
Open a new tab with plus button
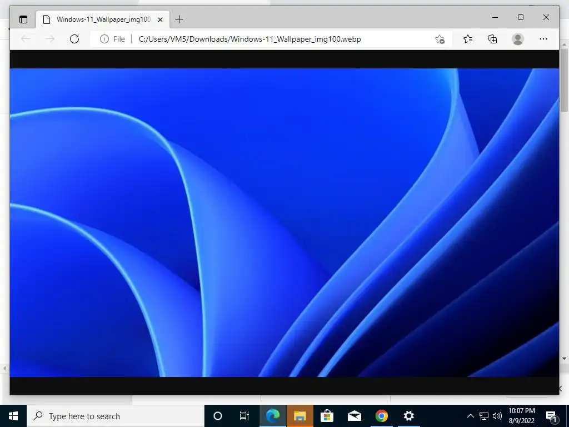179,19
